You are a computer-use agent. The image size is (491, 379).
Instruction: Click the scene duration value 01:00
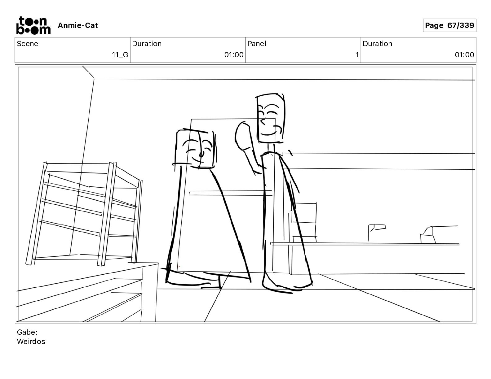(x=234, y=55)
